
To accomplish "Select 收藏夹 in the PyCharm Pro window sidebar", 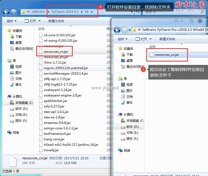I will 126,48.
